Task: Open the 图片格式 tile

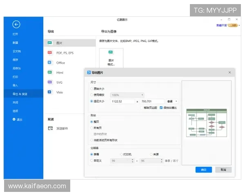Action: click(111, 58)
